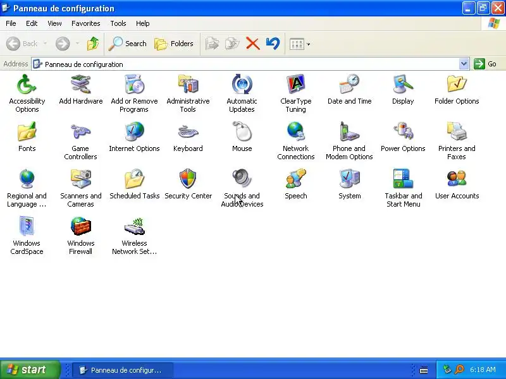Open Windows CardSpace icon

tap(27, 236)
